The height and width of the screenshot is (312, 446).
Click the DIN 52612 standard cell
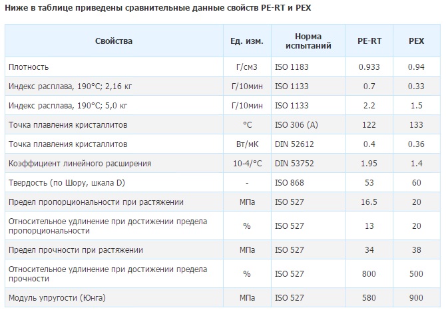(x=293, y=144)
